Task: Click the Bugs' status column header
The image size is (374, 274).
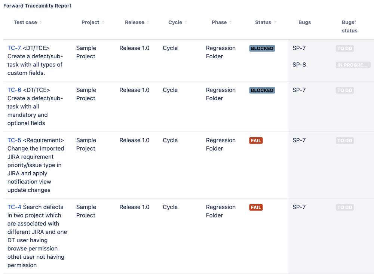Action: [x=349, y=27]
